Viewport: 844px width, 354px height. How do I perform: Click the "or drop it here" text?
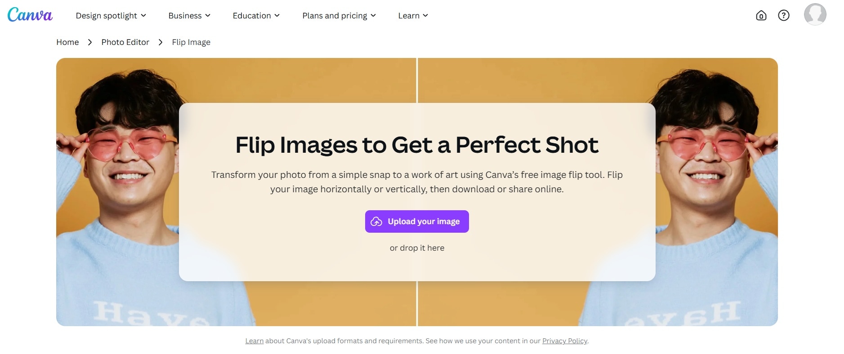click(x=417, y=248)
